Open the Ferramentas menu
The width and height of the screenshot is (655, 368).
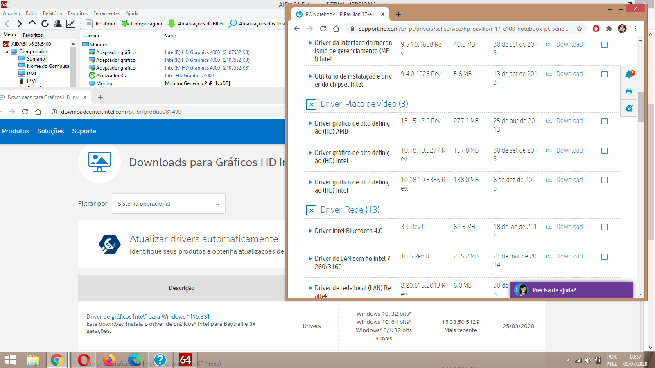coord(106,13)
